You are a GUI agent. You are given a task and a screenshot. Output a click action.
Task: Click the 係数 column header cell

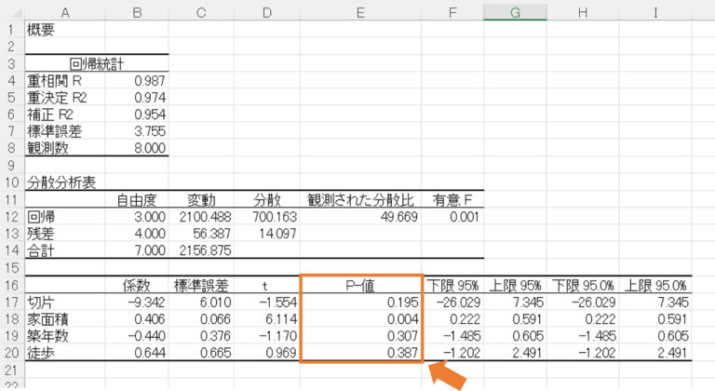point(137,284)
